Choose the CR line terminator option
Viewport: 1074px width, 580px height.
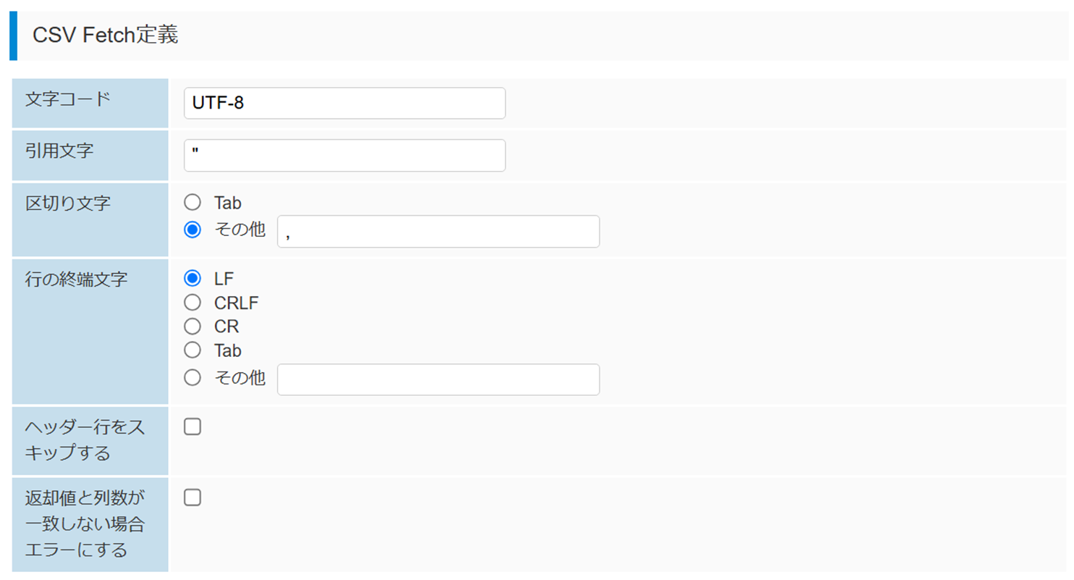[193, 327]
